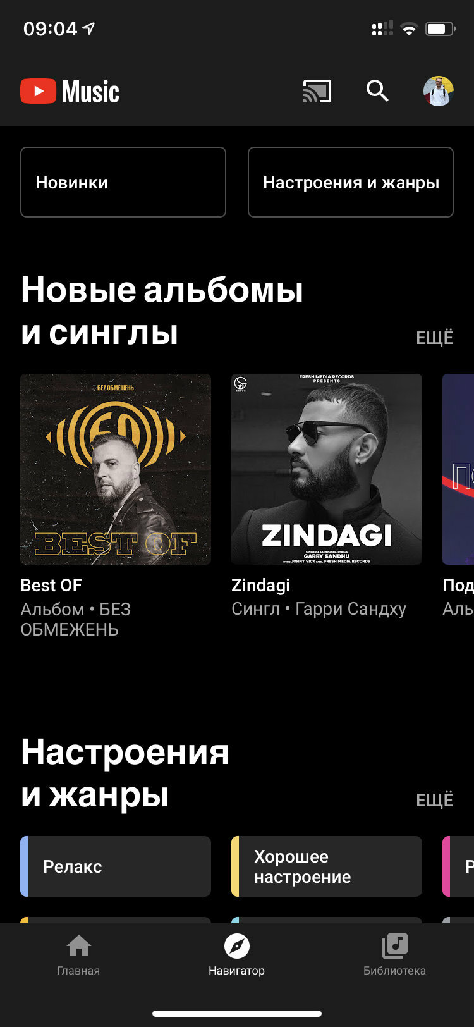Select the Хорошее настроение mood chip
This screenshot has height=1027, width=474.
[327, 866]
